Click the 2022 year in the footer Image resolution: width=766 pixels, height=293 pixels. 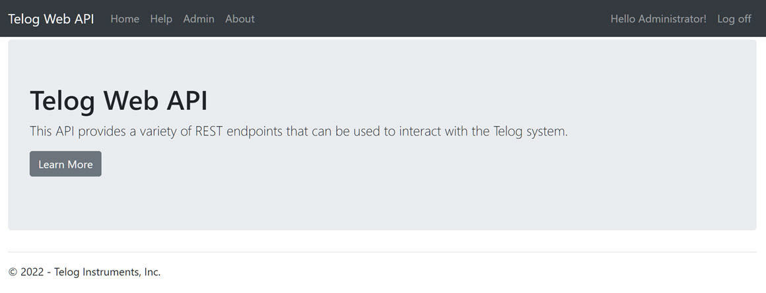tap(32, 272)
